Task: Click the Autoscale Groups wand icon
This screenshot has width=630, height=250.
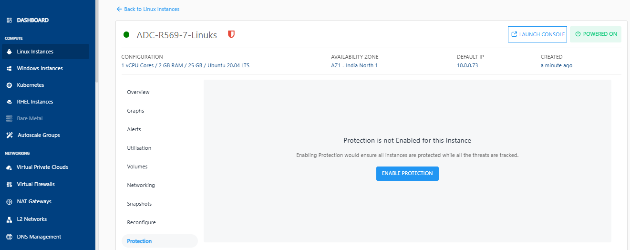Action: [x=9, y=135]
